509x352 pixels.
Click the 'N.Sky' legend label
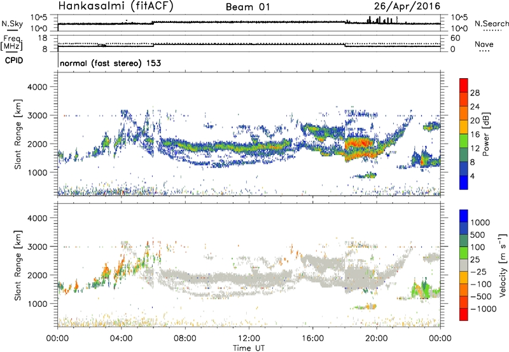[12, 24]
